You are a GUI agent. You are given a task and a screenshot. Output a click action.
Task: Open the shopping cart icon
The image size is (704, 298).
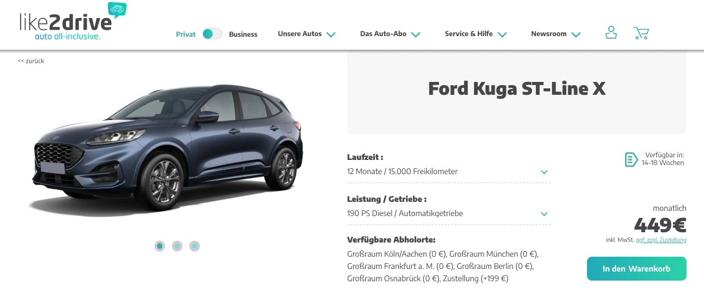(641, 33)
